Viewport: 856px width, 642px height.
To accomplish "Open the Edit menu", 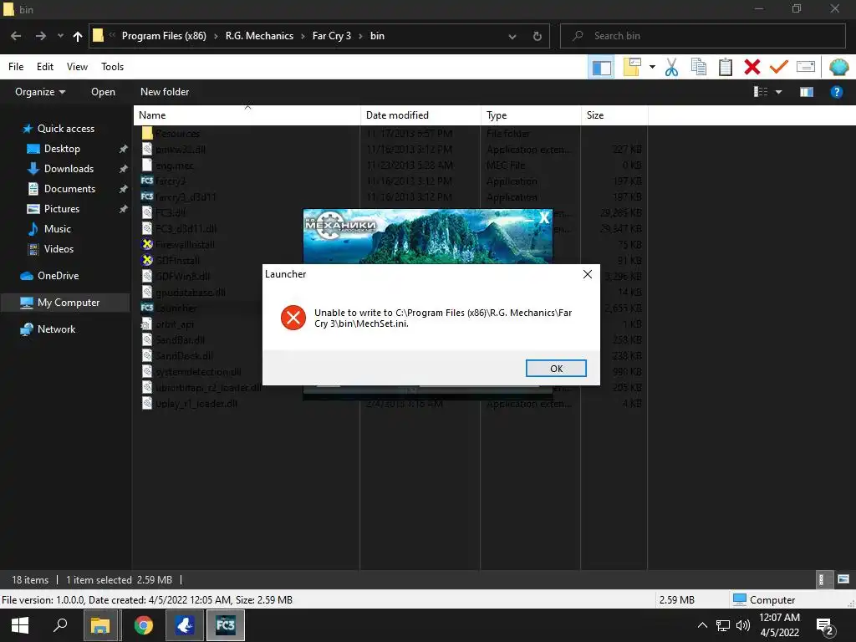I will [x=45, y=67].
